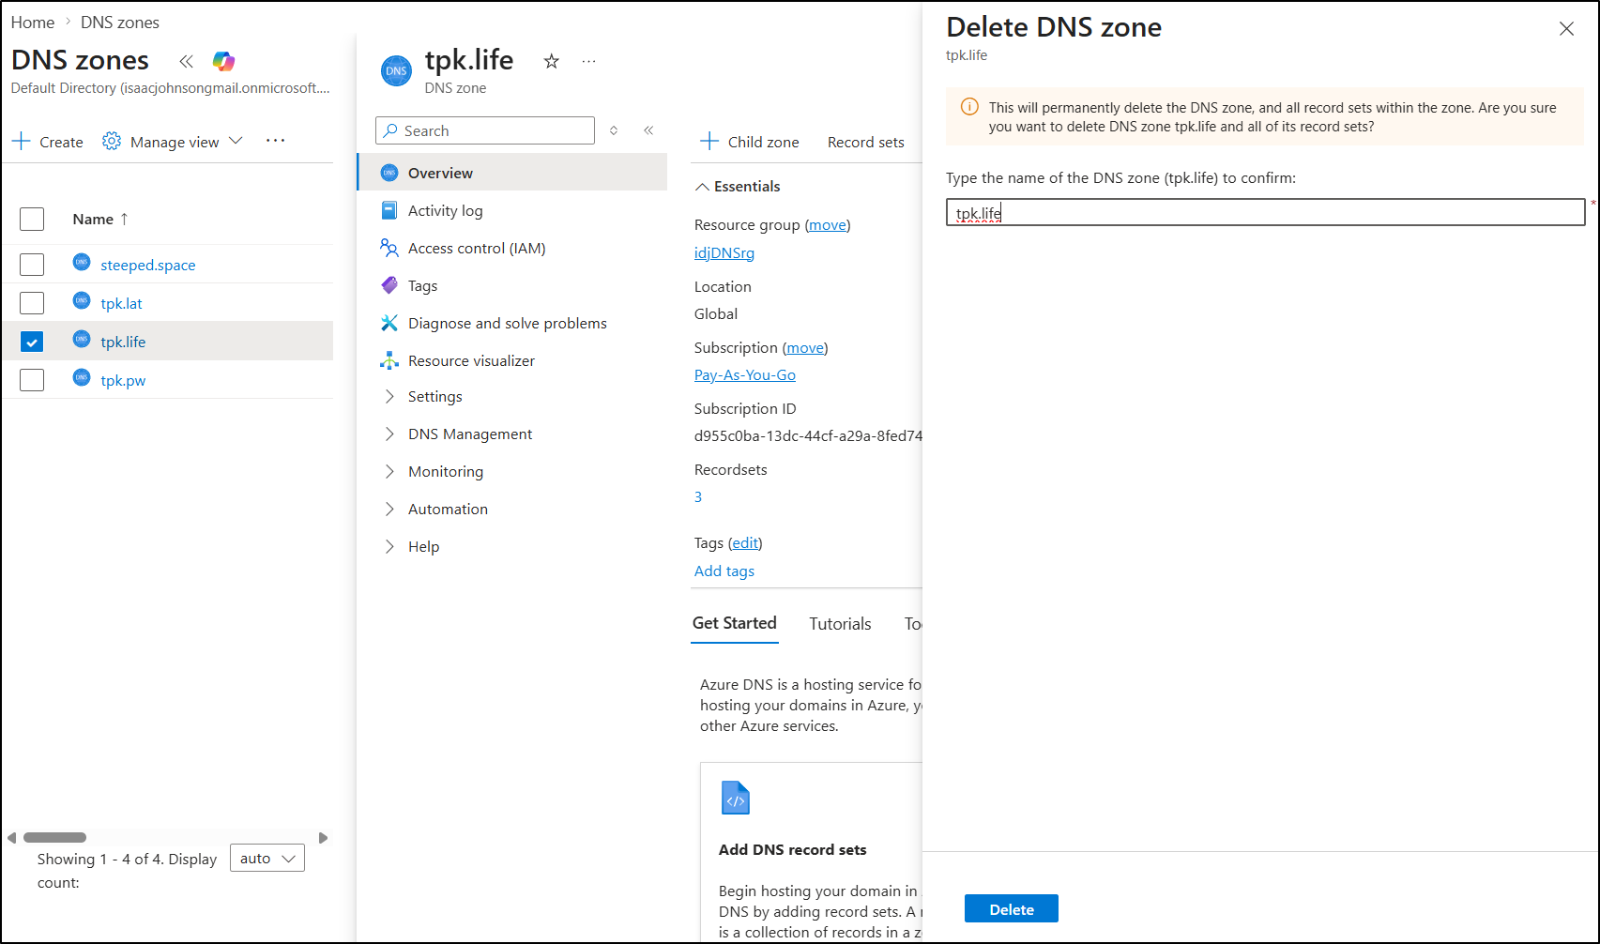Image resolution: width=1600 pixels, height=944 pixels.
Task: Click the zone name confirmation field
Action: click(1265, 213)
